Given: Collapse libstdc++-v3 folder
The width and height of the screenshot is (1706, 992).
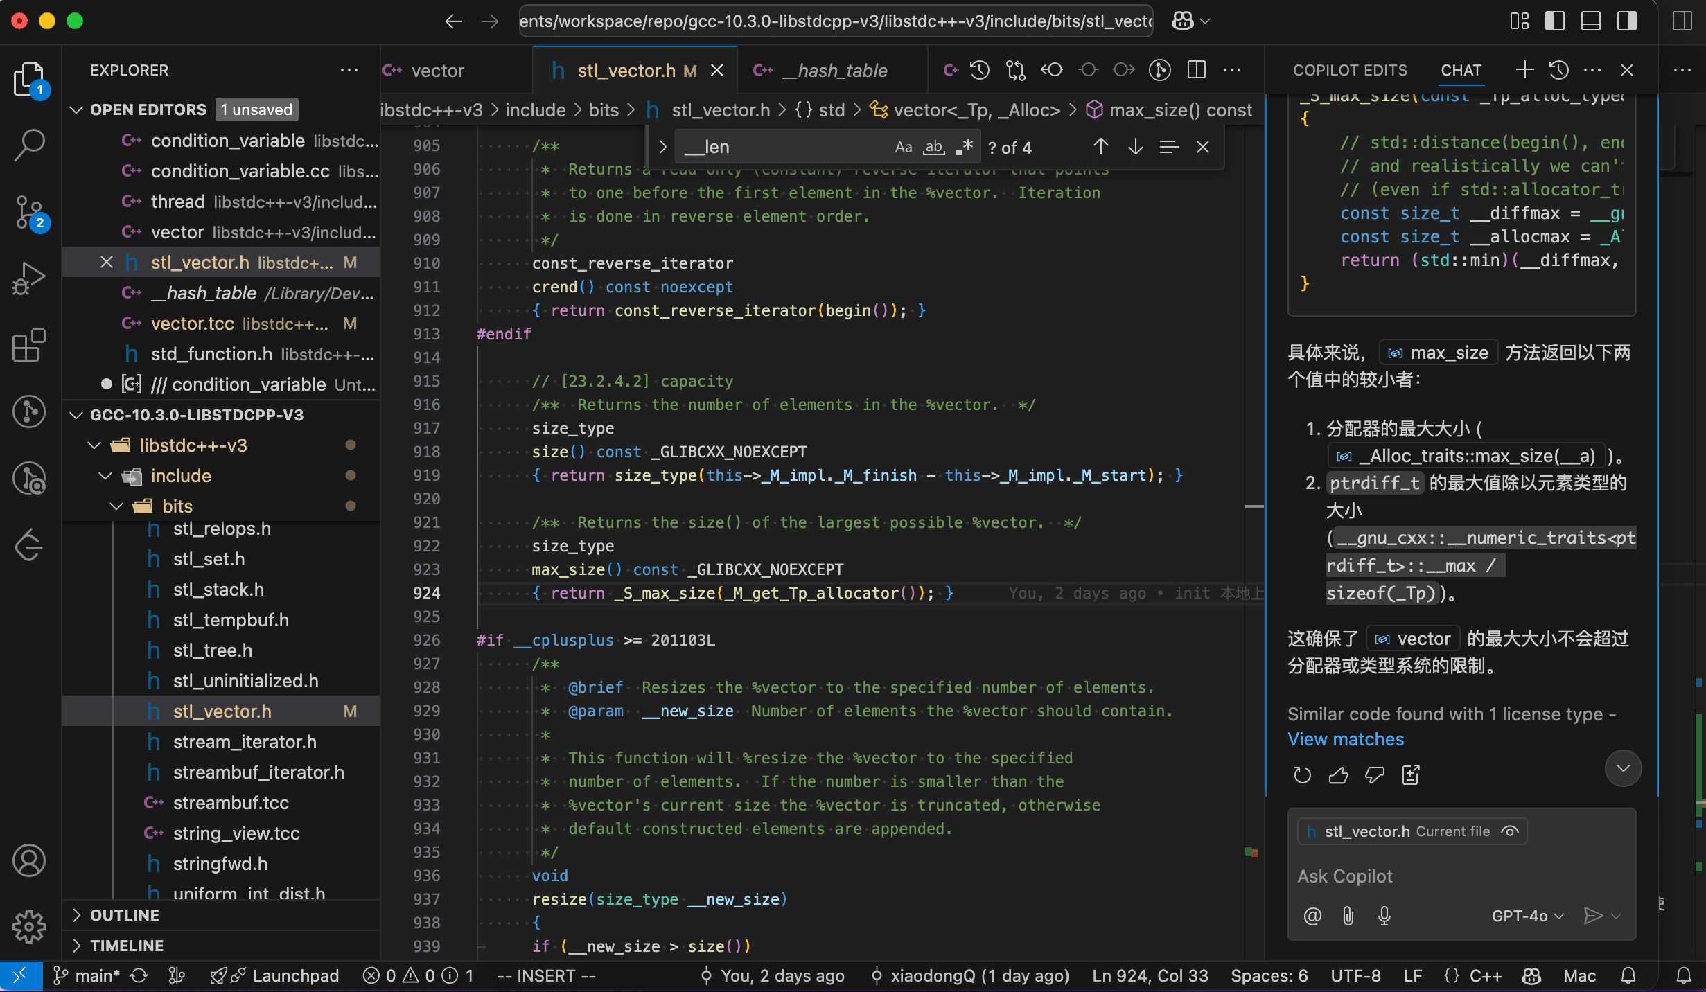Looking at the screenshot, I should [x=94, y=445].
